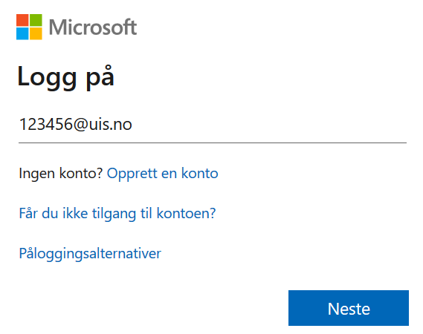Open the Påloggingsalternativer link

[90, 253]
